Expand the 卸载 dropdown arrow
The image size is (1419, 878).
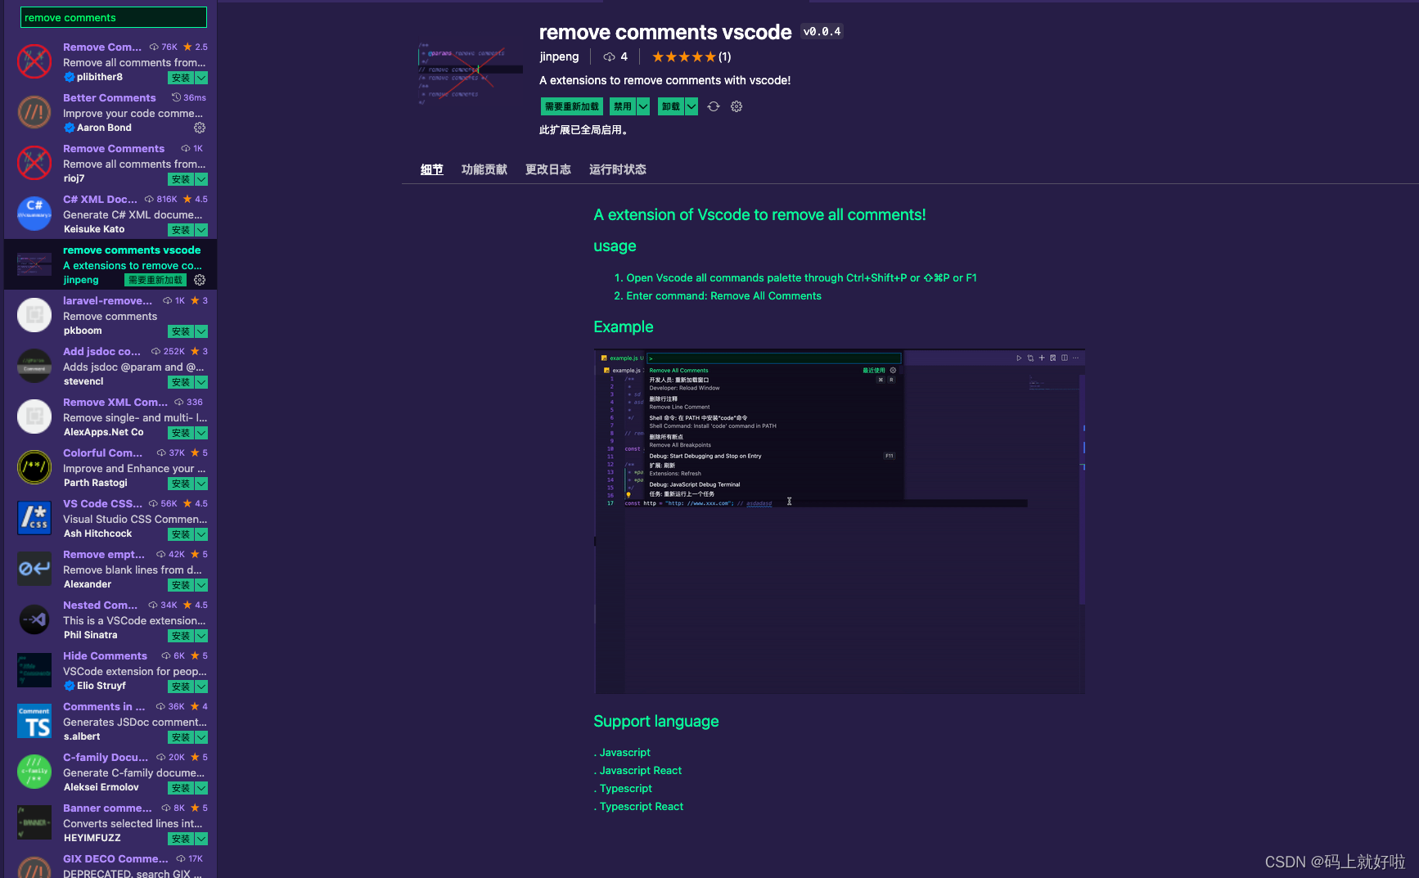[691, 106]
